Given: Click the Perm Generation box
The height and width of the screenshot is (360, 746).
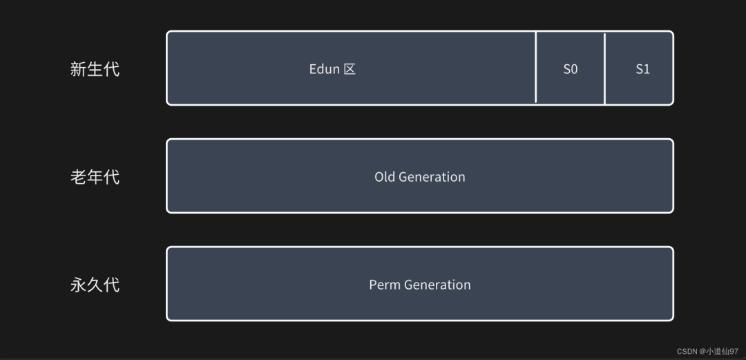Looking at the screenshot, I should [420, 284].
